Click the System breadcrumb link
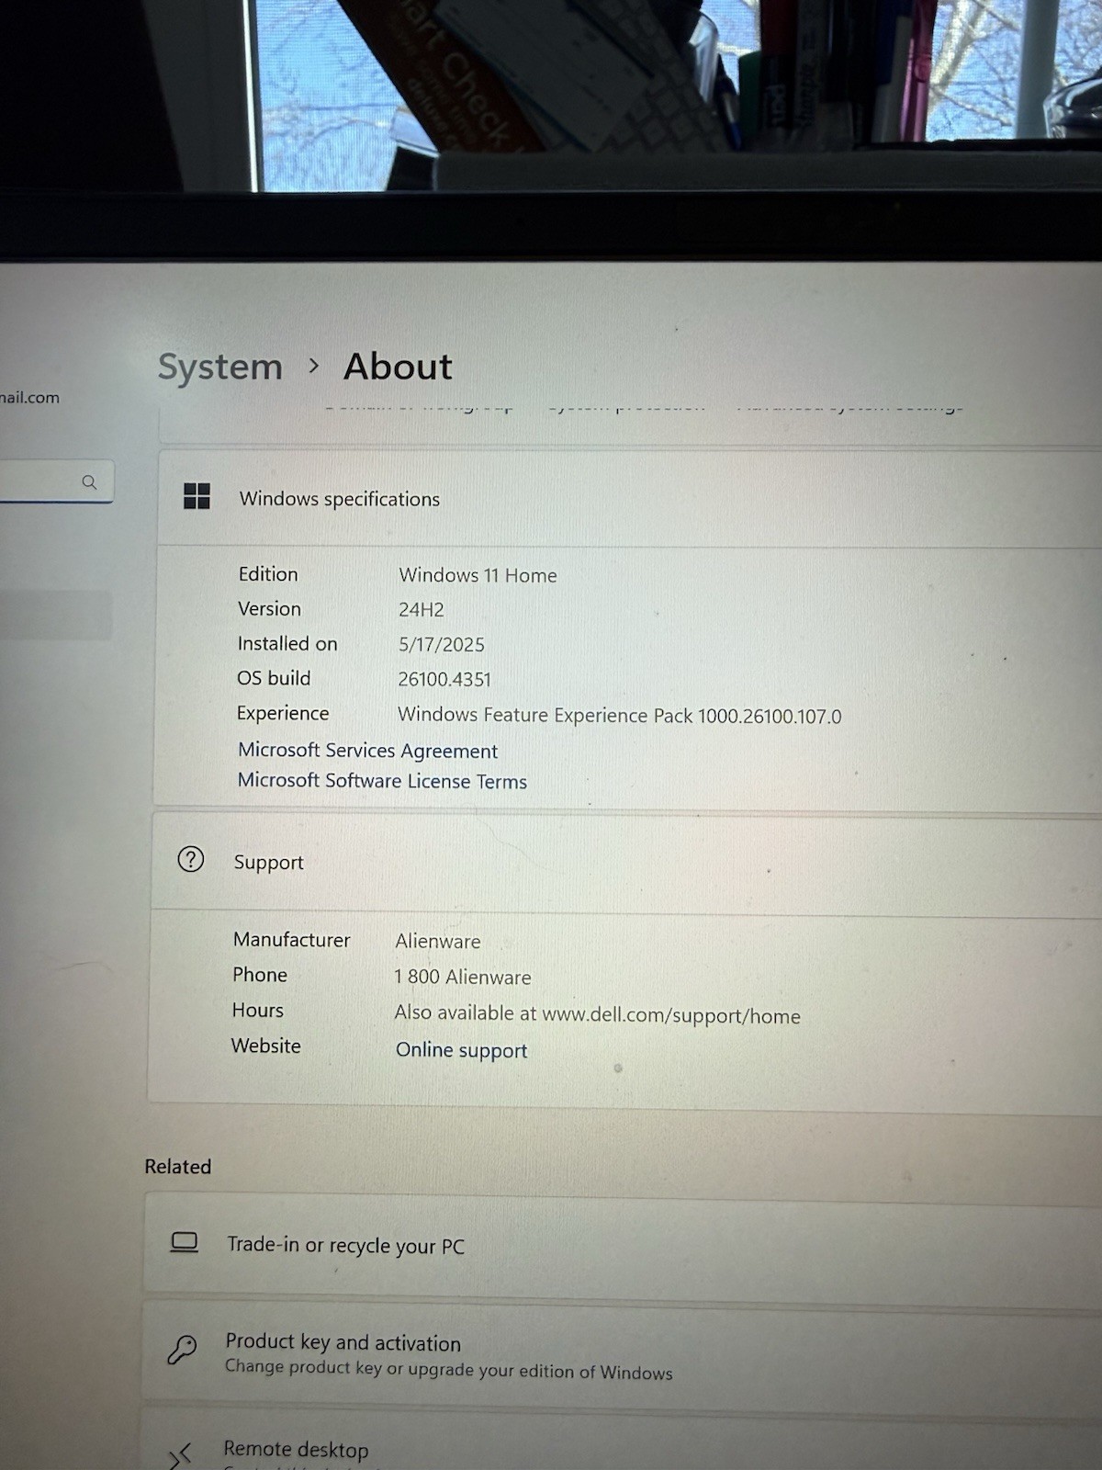The width and height of the screenshot is (1102, 1470). 220,367
